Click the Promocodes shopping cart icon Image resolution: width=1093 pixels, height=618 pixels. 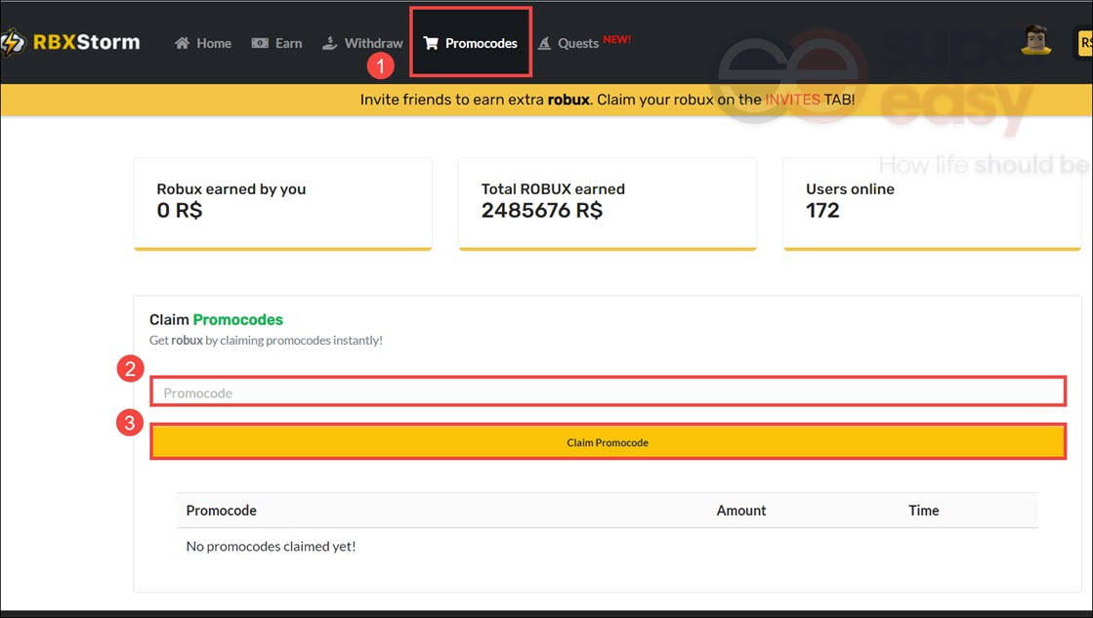click(x=431, y=43)
